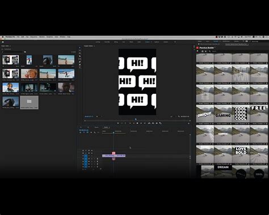Select the GAMING preset thumbnail
Image resolution: width=269 pixels, height=215 pixels.
coord(223,114)
